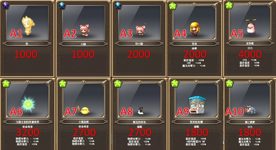This screenshot has height=150, width=276.
Task: Select the pink fox girl in card A2
Action: [85, 30]
